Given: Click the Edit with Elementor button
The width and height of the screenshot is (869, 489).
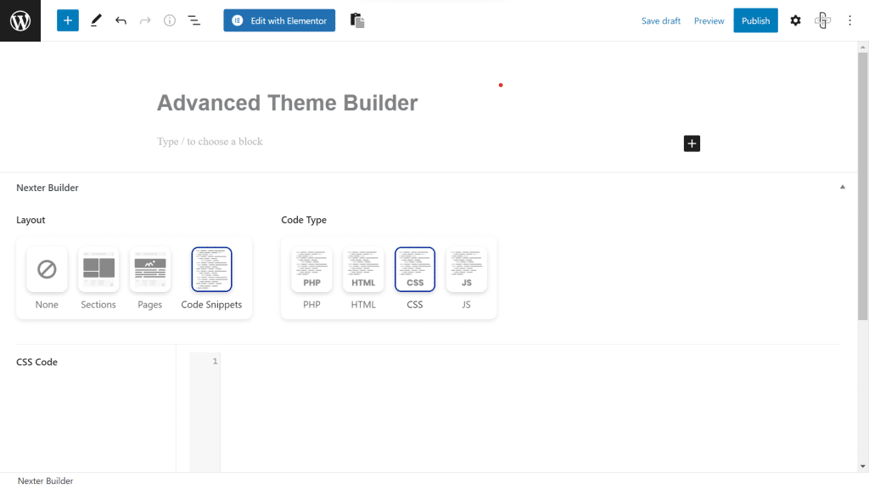Looking at the screenshot, I should click(x=279, y=20).
